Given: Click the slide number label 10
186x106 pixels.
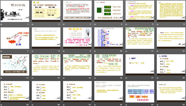Looking at the screenshot, I should (121, 51).
